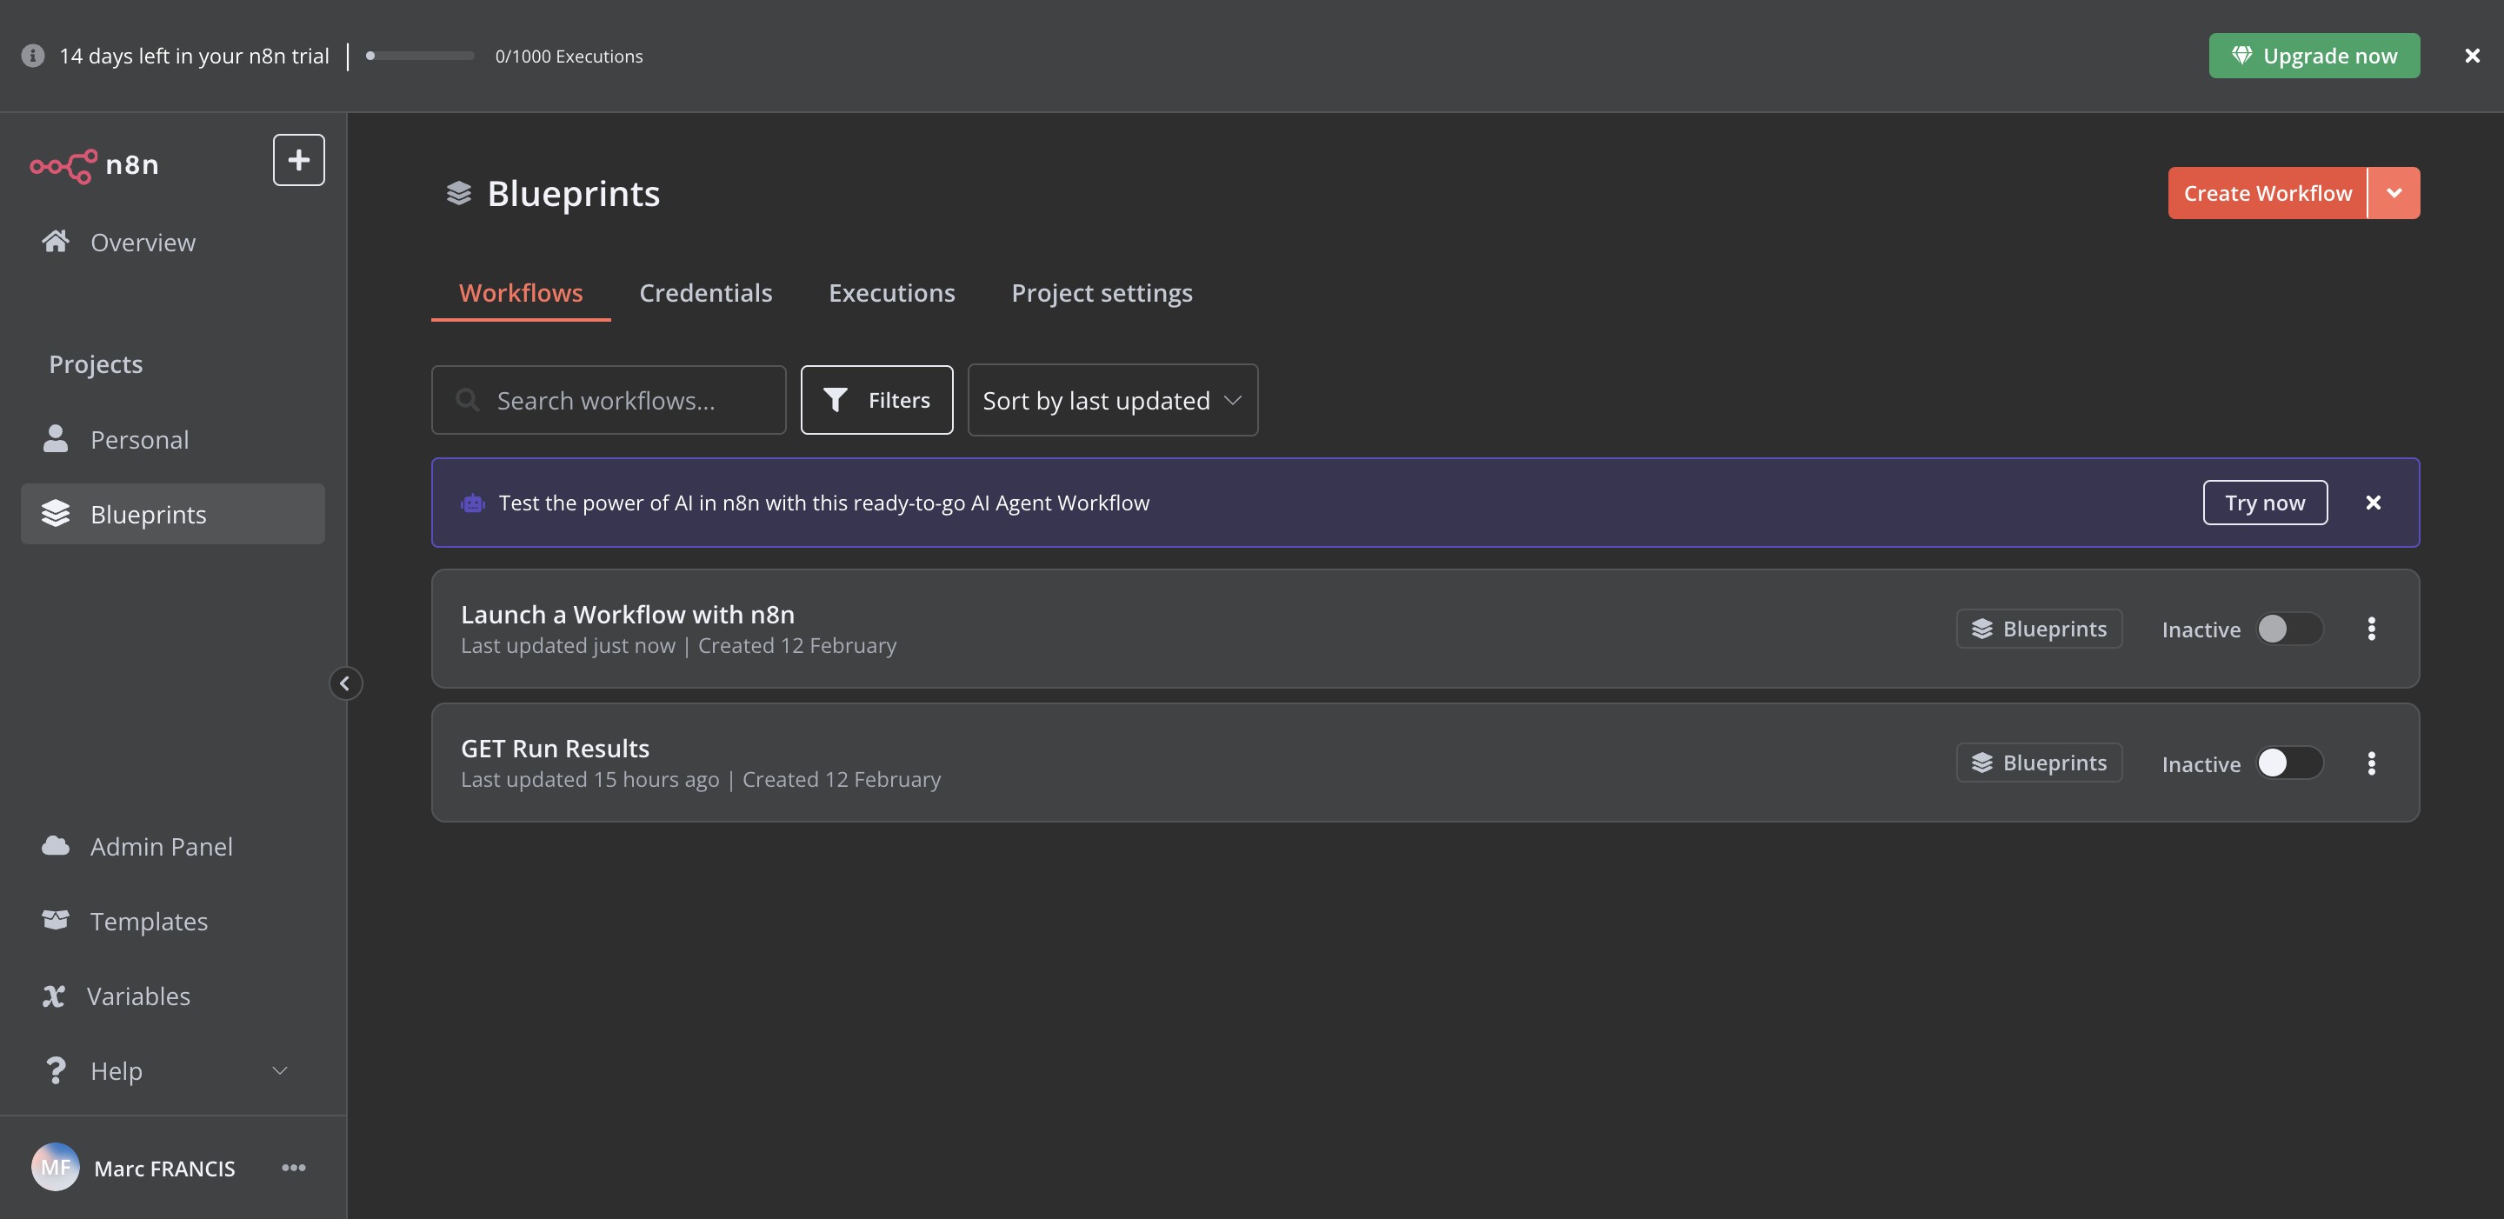Dismiss the AI Agent Workflow notice
This screenshot has height=1219, width=2504.
pos(2373,503)
